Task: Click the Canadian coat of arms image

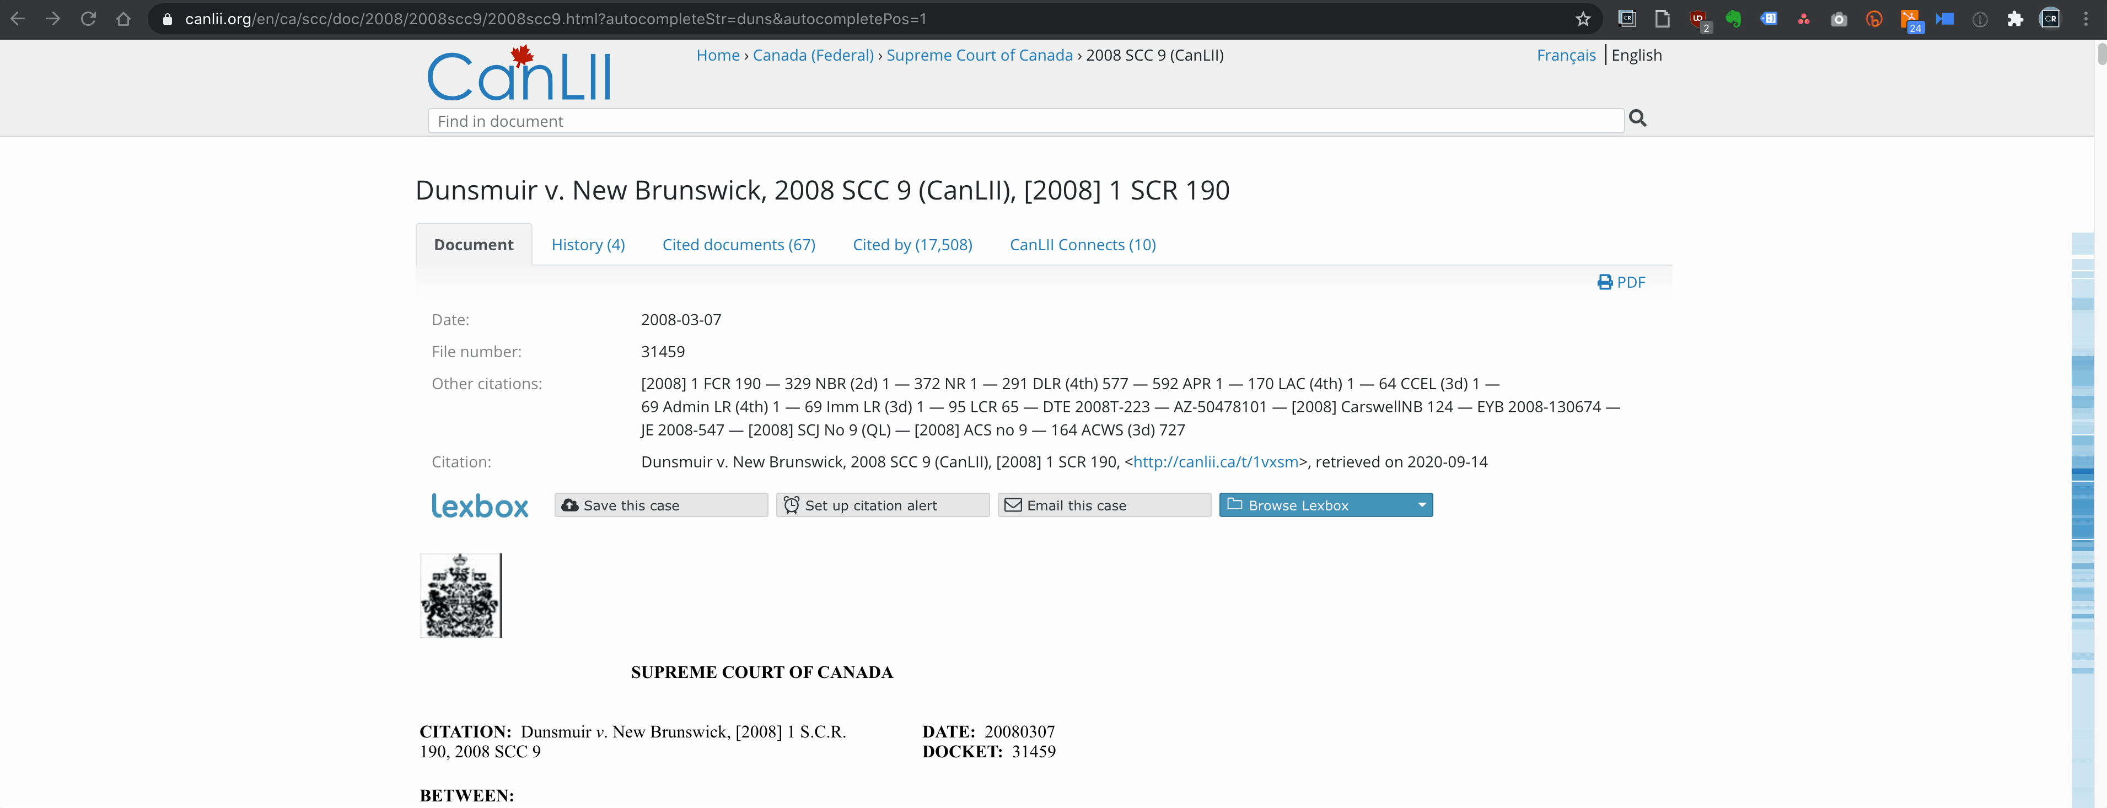Action: [460, 595]
